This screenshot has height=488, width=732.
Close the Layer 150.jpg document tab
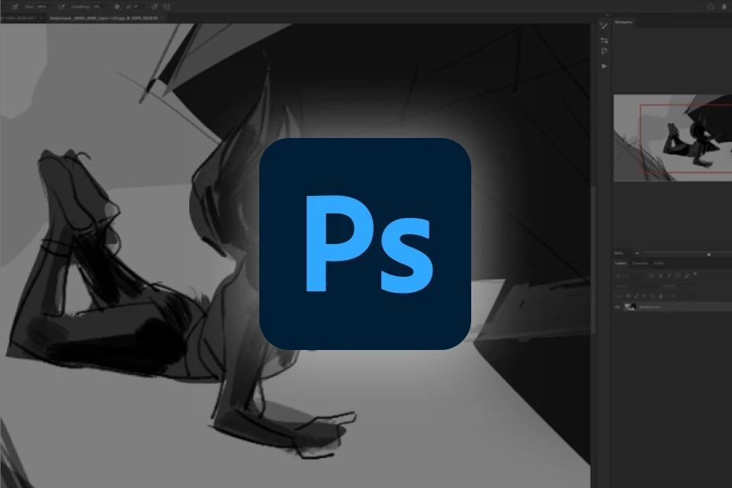click(162, 18)
